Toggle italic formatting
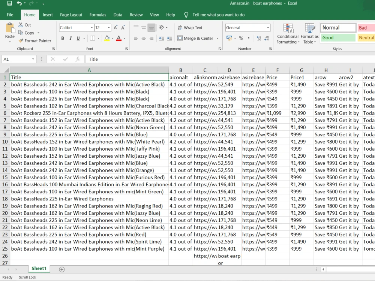The width and height of the screenshot is (375, 281). pos(70,38)
